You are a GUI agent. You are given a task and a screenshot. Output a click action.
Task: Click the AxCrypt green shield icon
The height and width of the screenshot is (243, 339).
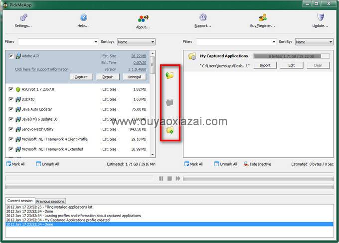[x=18, y=89]
